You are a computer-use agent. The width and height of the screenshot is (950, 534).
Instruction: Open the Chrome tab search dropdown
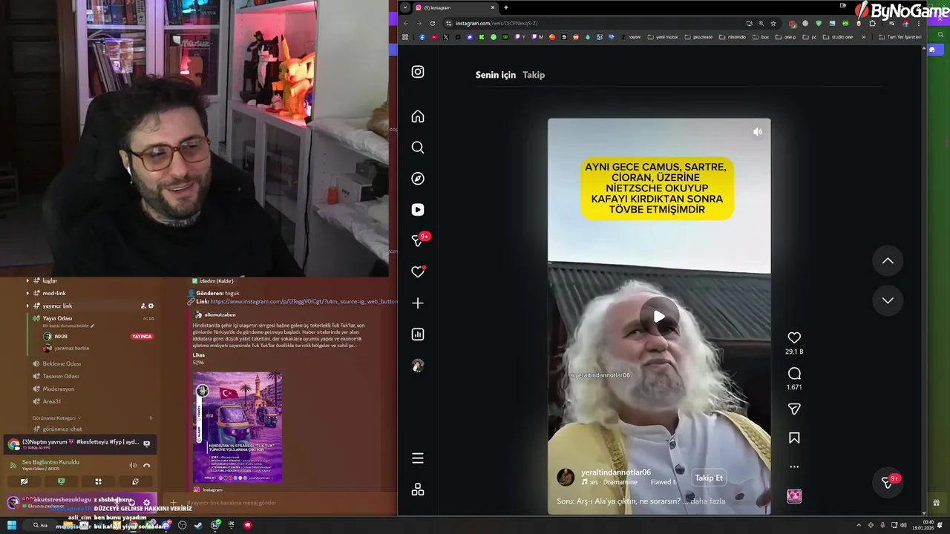(404, 7)
